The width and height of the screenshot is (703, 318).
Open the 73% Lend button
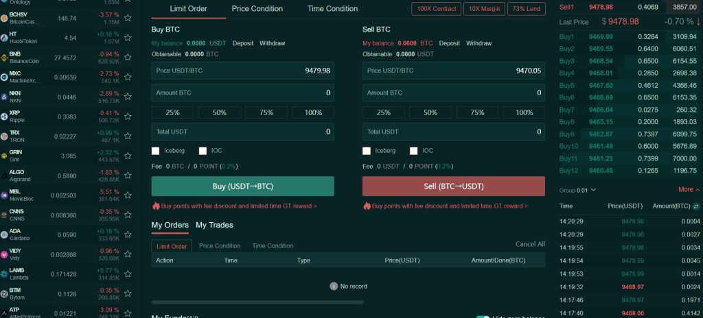[x=527, y=8]
